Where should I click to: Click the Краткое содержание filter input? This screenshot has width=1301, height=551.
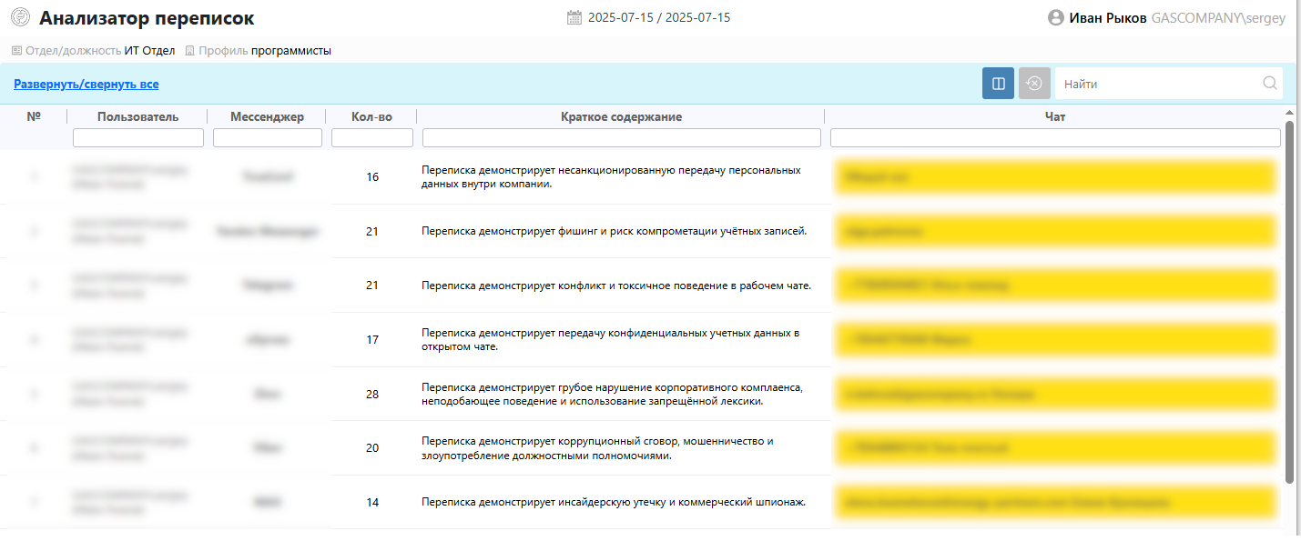point(621,137)
